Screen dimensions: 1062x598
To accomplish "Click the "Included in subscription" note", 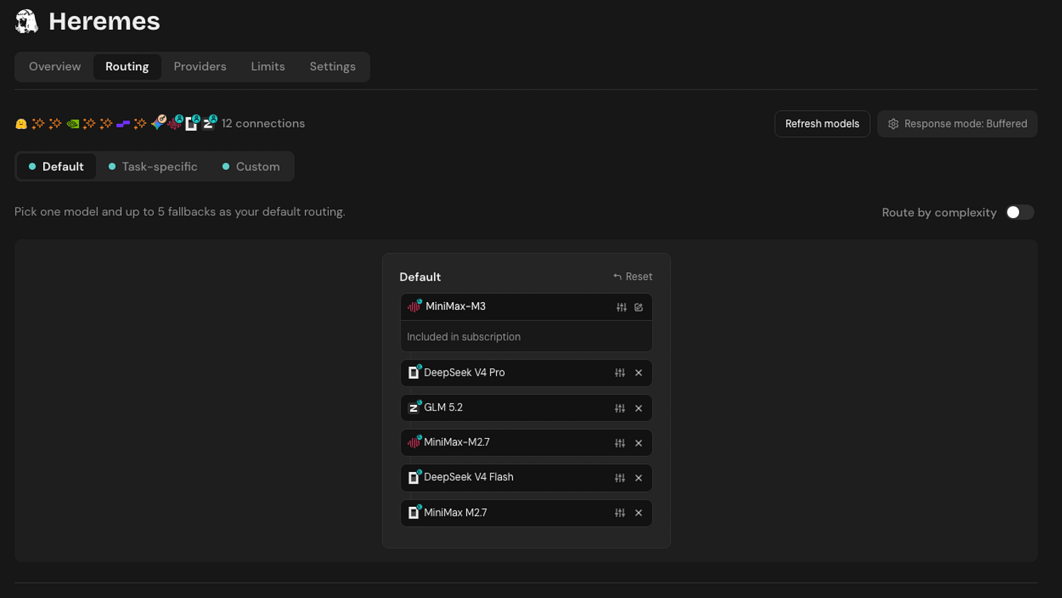I will point(464,337).
